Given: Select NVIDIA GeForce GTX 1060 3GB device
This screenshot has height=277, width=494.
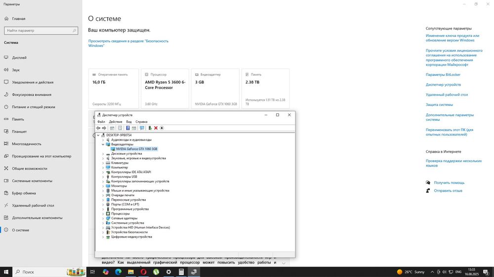Looking at the screenshot, I should click(136, 149).
